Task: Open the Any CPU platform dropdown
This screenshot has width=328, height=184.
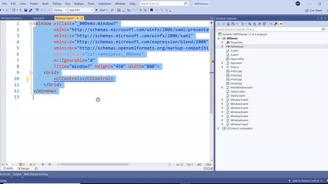Action: coord(81,10)
